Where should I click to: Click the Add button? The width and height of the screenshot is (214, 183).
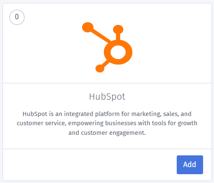[x=190, y=165]
